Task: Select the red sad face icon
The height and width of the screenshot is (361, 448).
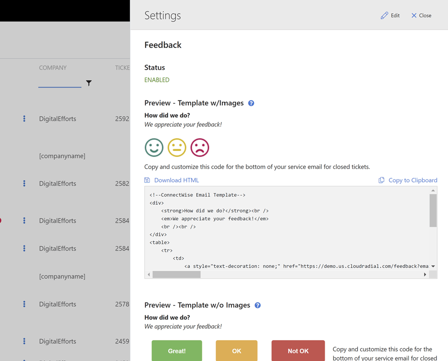Action: 200,147
